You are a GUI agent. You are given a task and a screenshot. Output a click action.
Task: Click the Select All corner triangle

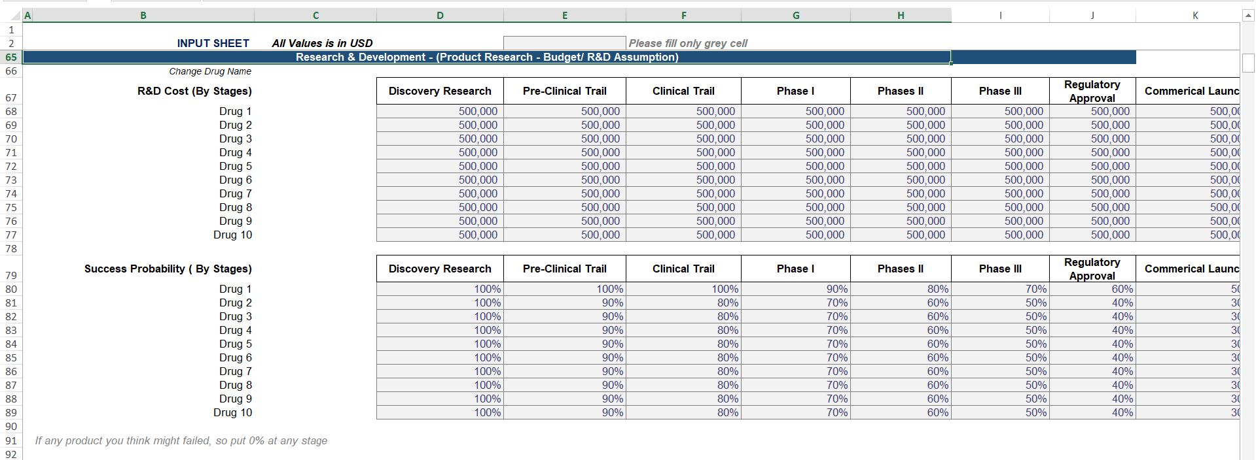pos(16,16)
